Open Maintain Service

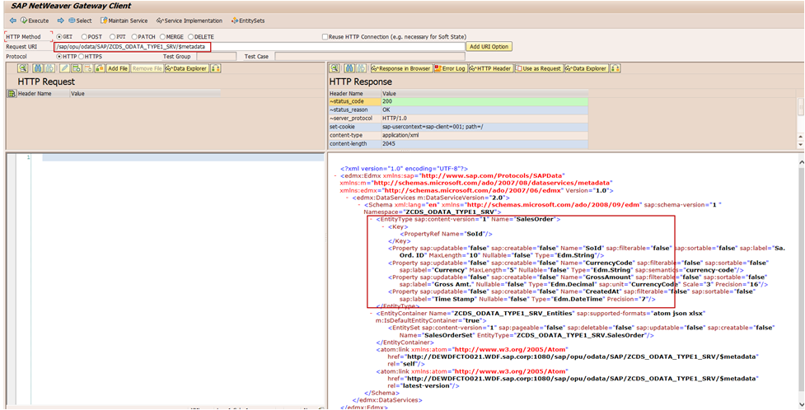[124, 21]
